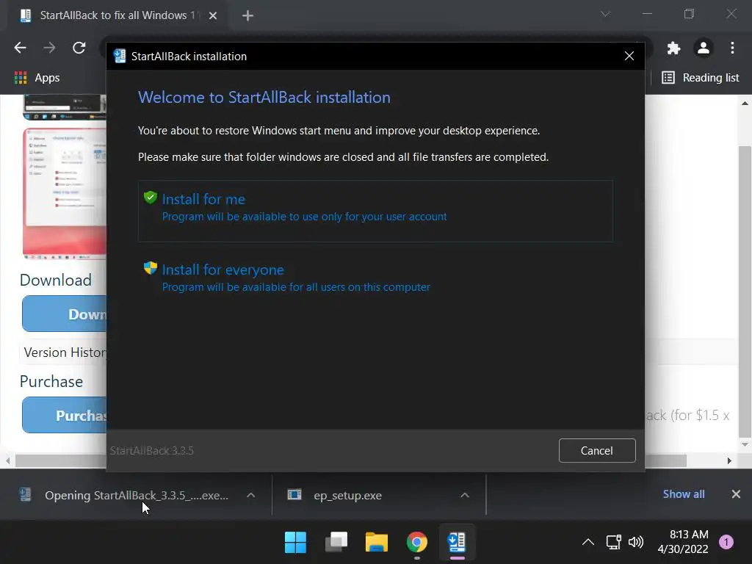Image resolution: width=752 pixels, height=564 pixels.
Task: Reload the current Chrome page
Action: (x=79, y=48)
